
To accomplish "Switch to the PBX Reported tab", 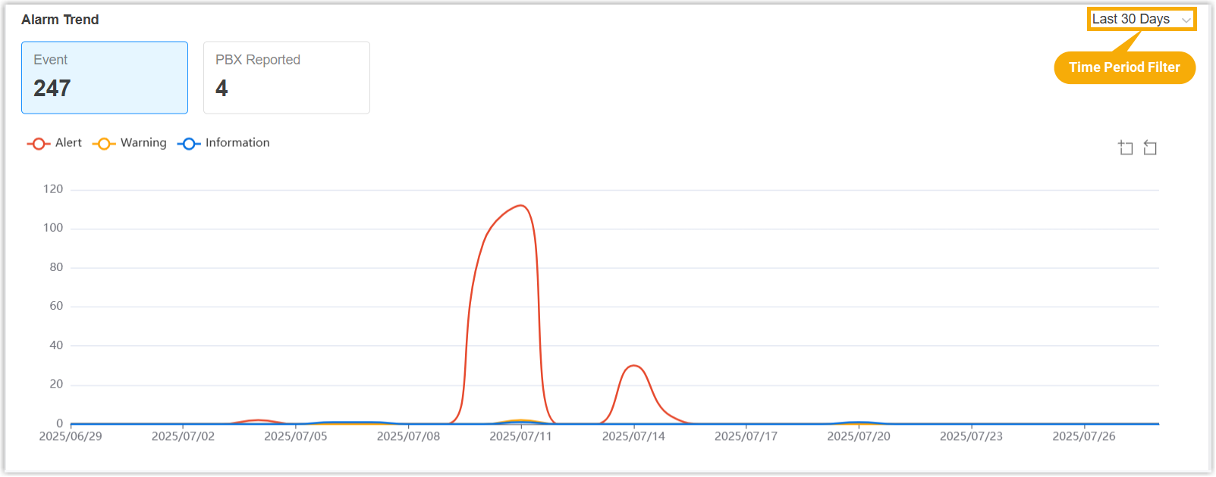I will pos(287,77).
